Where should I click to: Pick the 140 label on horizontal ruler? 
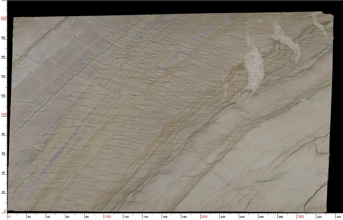point(146,217)
